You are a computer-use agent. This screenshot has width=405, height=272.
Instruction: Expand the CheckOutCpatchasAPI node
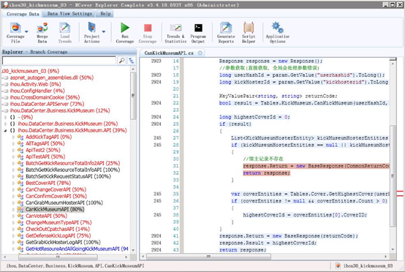[13, 229]
